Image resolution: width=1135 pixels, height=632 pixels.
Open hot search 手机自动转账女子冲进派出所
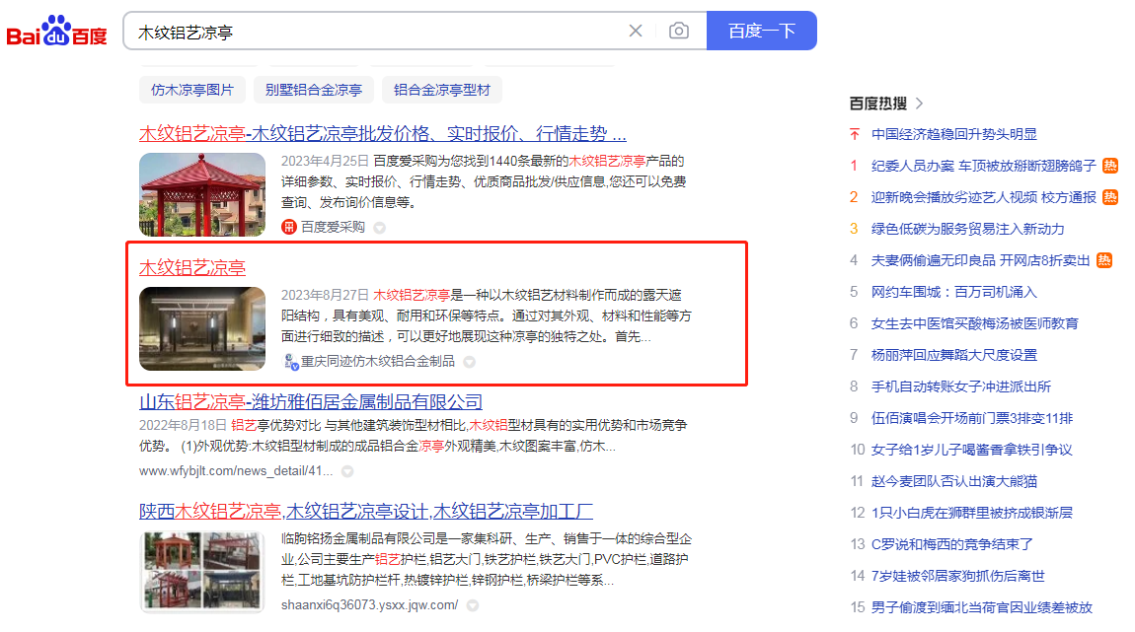pos(961,386)
